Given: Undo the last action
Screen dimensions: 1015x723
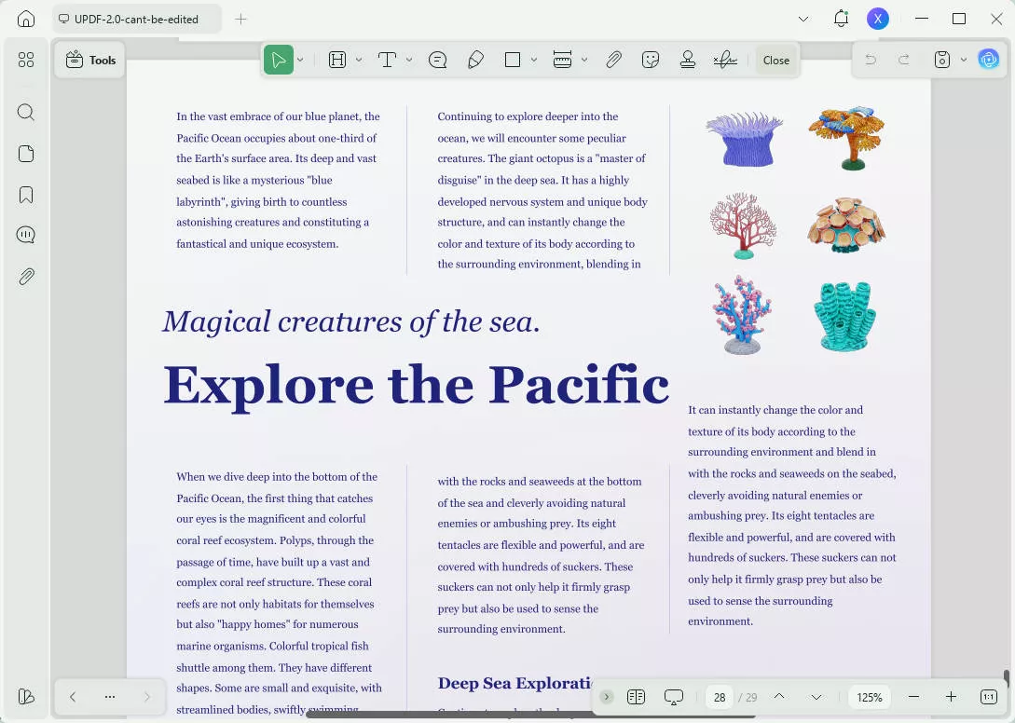Looking at the screenshot, I should 871,61.
